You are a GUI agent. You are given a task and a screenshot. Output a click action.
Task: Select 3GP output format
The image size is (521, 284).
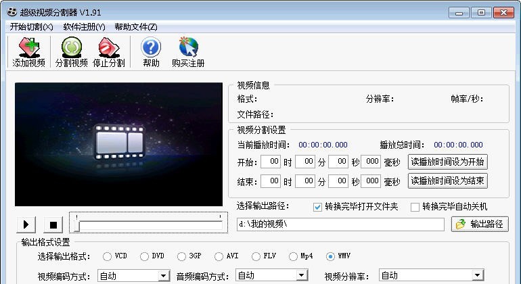(181, 256)
